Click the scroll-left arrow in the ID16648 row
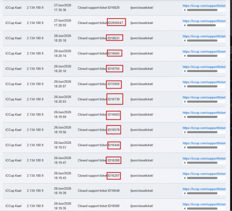 185,193
